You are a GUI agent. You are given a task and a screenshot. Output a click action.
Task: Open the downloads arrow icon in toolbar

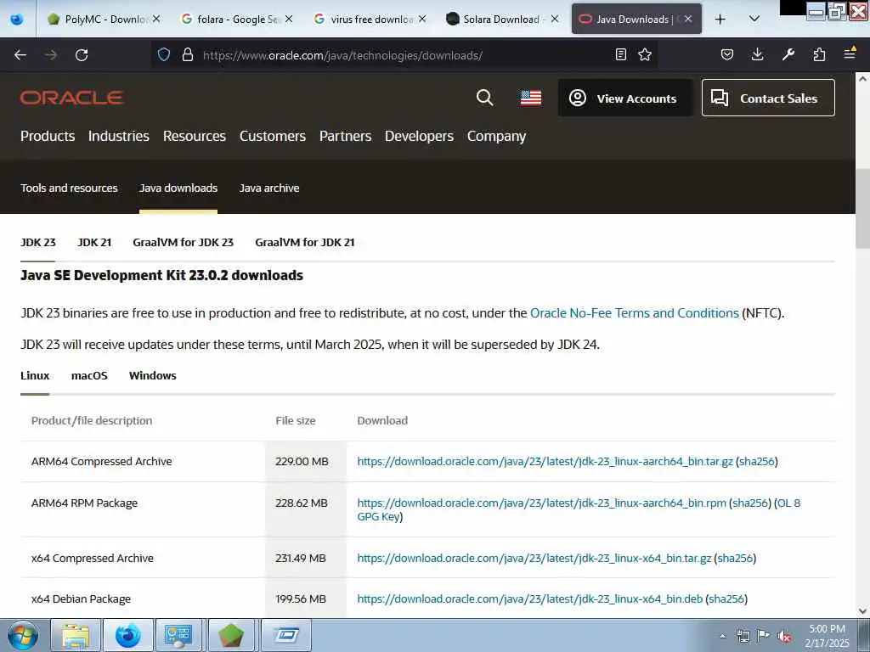point(757,54)
